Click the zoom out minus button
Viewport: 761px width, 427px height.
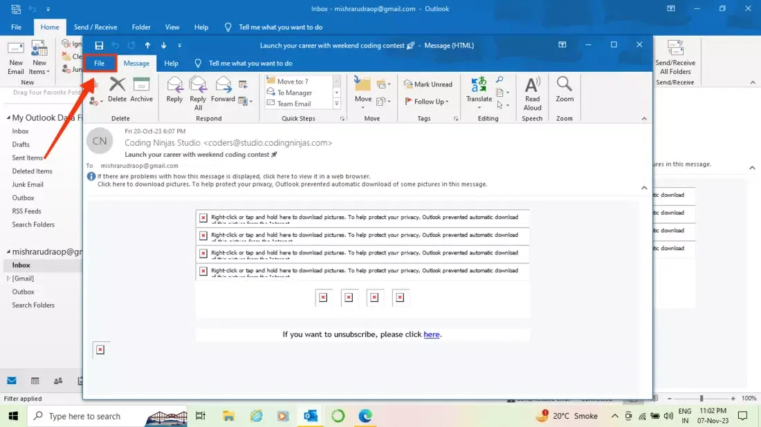pyautogui.click(x=669, y=399)
